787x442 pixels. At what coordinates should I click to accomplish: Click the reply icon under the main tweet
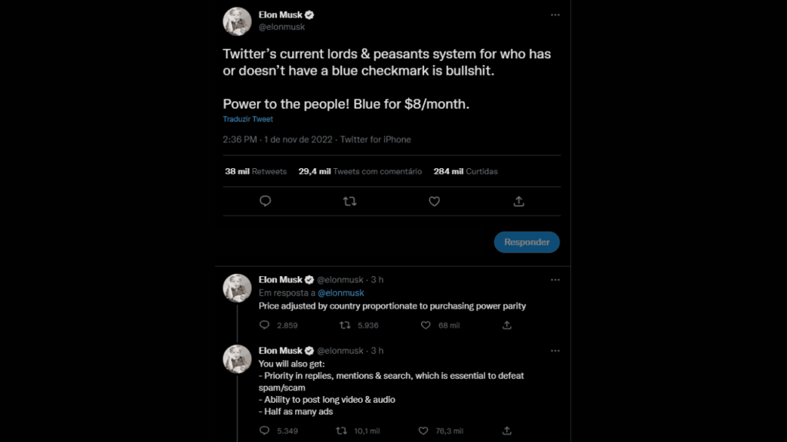tap(265, 200)
